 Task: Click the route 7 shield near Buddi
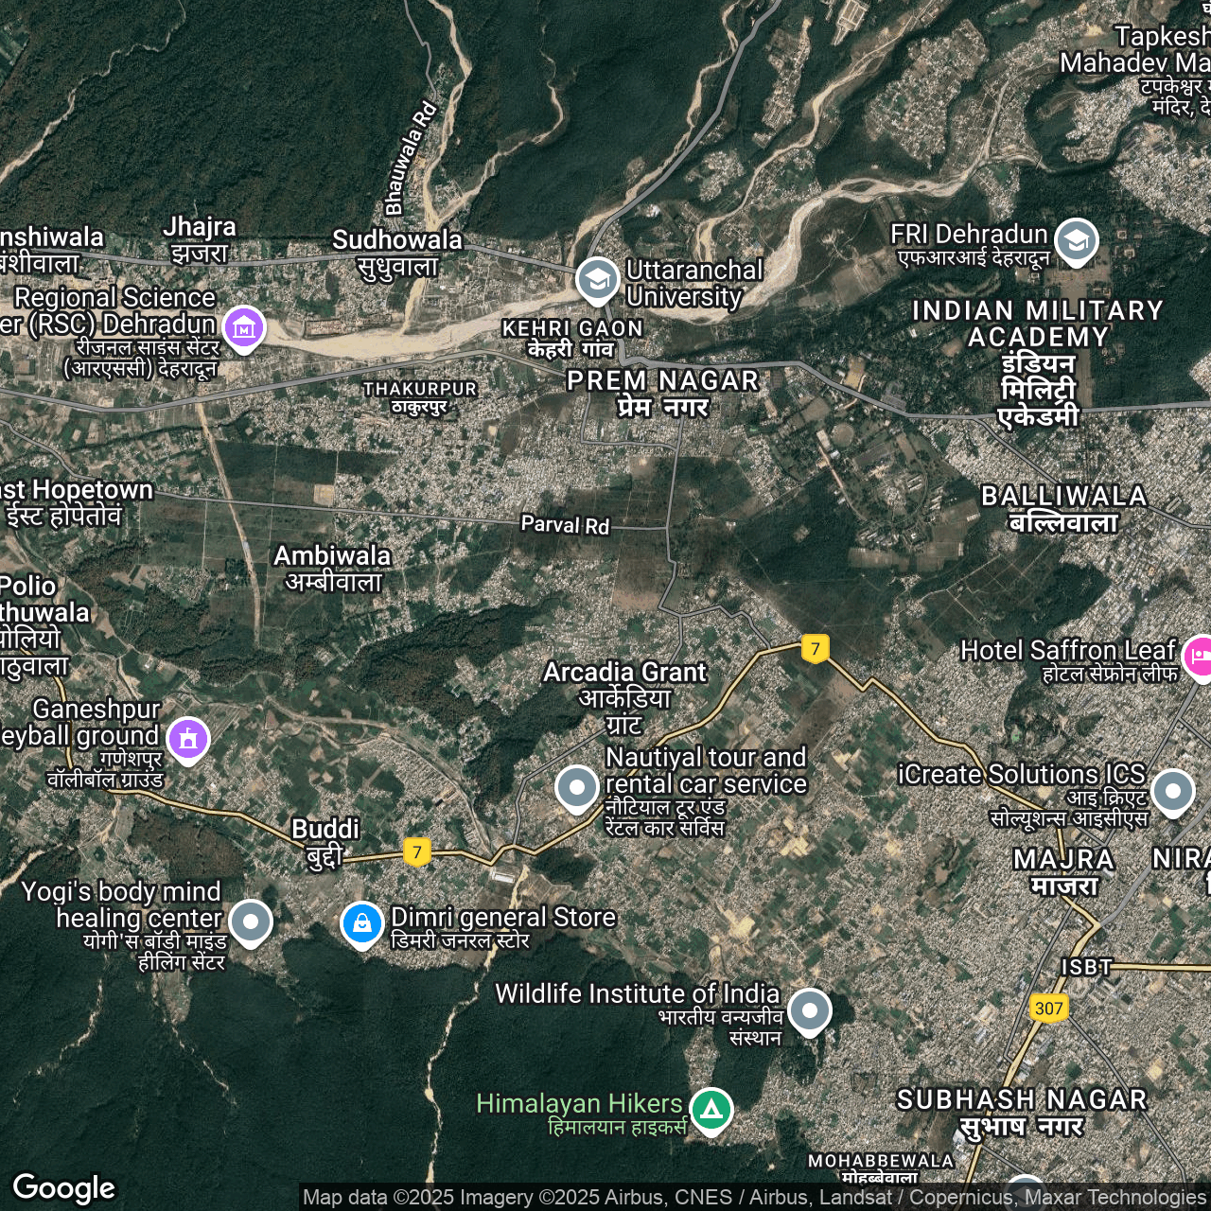point(417,851)
